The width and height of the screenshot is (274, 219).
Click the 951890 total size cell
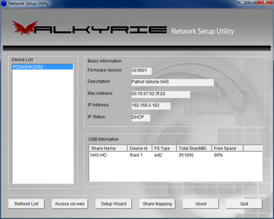186,155
